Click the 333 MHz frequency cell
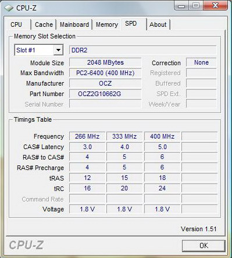The width and height of the screenshot is (232, 258). click(124, 136)
